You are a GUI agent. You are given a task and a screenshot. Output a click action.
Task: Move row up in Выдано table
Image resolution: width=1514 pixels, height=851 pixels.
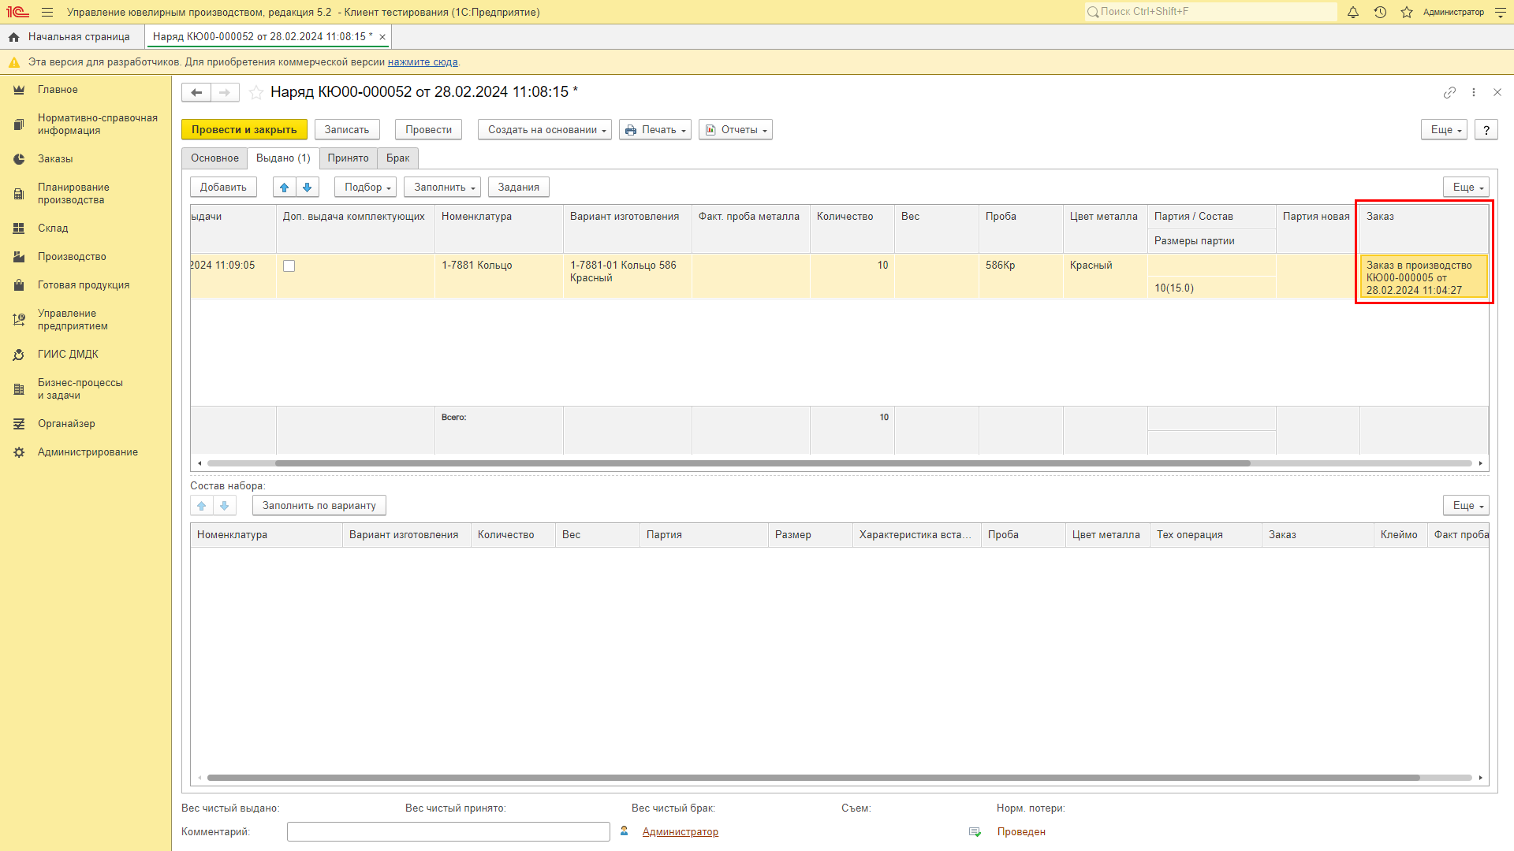click(x=285, y=187)
